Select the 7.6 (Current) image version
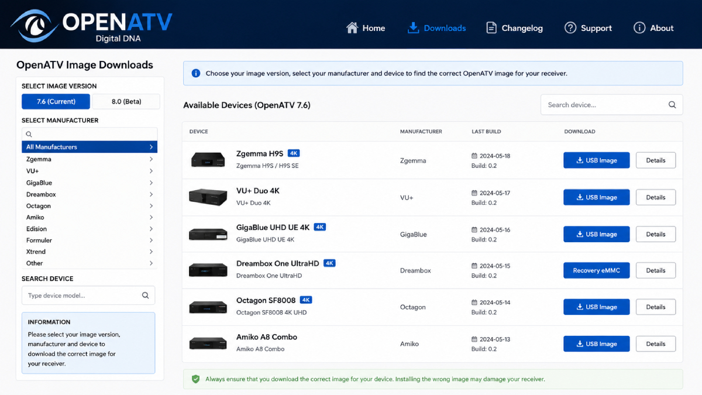The width and height of the screenshot is (702, 395). pos(56,101)
